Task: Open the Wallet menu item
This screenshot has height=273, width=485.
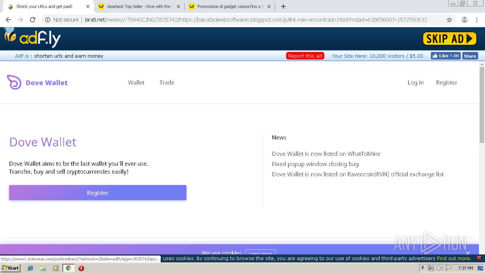Action: coord(136,82)
